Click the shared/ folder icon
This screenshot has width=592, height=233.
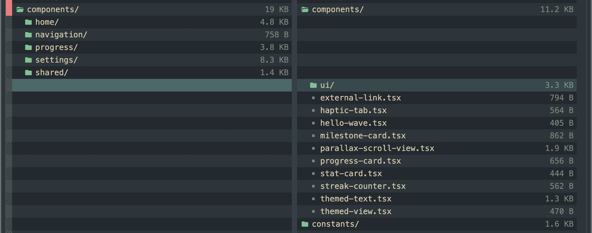[28, 73]
